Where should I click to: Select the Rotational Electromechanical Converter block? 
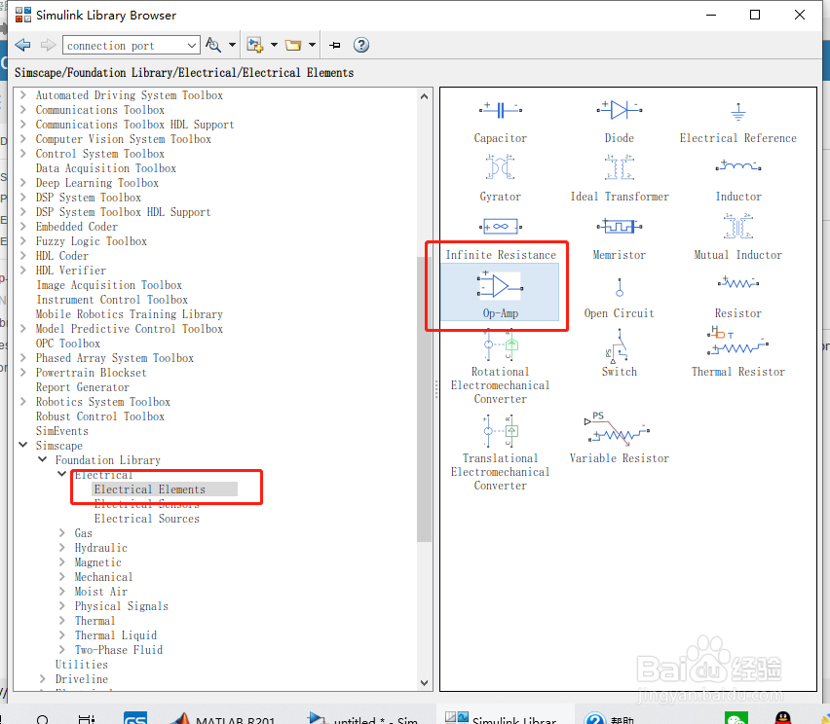pos(500,366)
